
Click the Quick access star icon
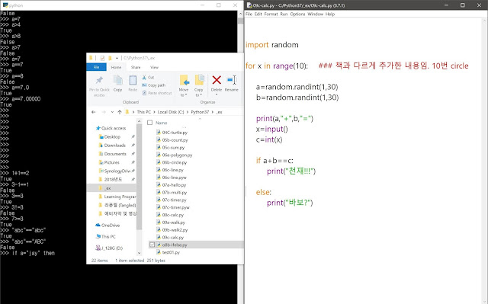[x=98, y=128]
